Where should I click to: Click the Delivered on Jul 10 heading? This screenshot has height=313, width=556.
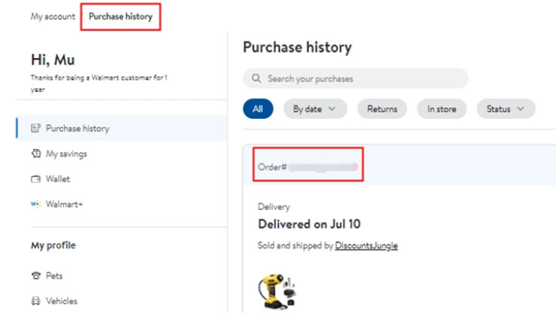pos(310,223)
